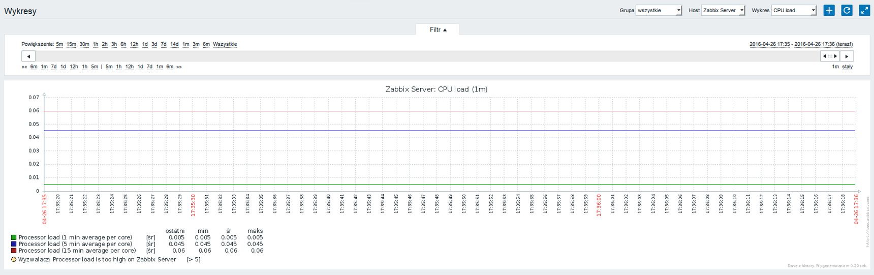Zoom to 3m period

coord(196,44)
